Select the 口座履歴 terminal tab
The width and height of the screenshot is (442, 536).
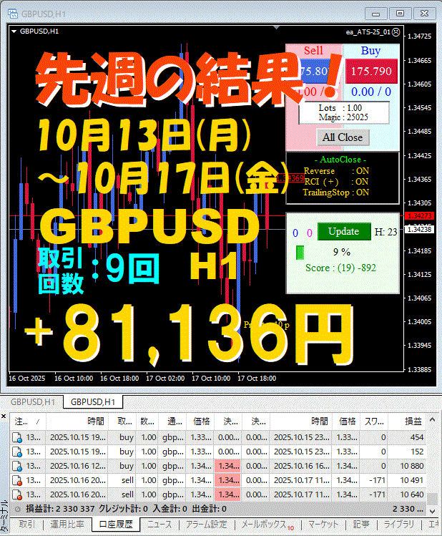115,525
